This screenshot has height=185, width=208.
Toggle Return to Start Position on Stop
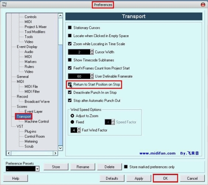point(70,84)
